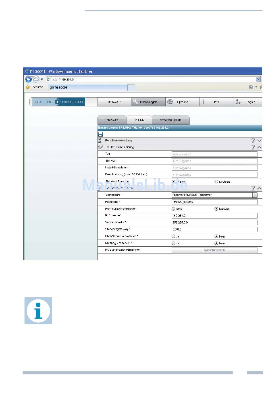Switch to the Firmware Update tab
This screenshot has height=400, width=270.
click(x=171, y=120)
